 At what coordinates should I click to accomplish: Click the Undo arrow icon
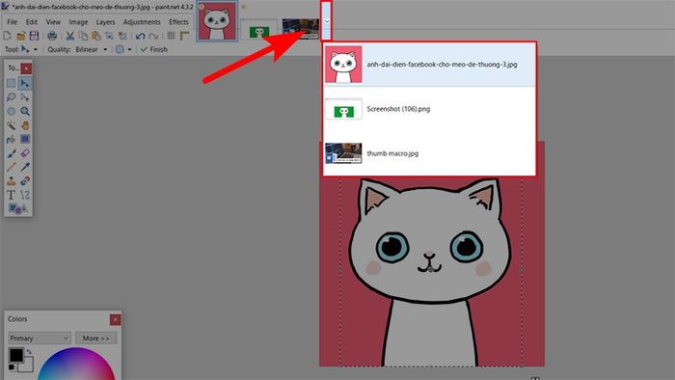tap(140, 36)
